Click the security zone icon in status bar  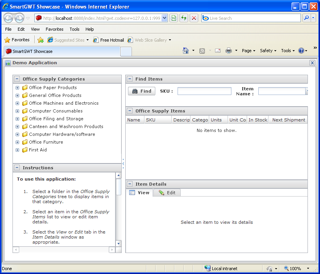point(208,268)
